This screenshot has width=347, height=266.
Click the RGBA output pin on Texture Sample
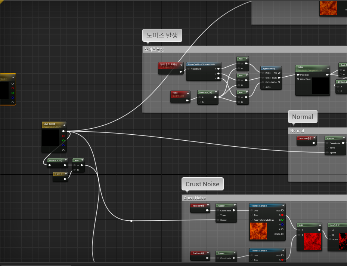coord(282,234)
